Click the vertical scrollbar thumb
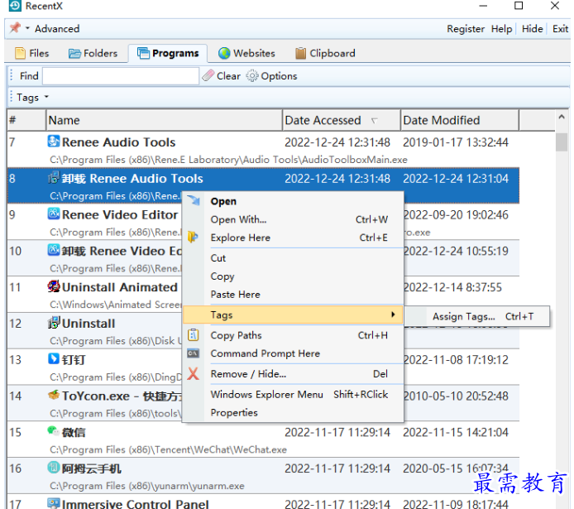Screen dimensions: 574x509 tap(562, 142)
